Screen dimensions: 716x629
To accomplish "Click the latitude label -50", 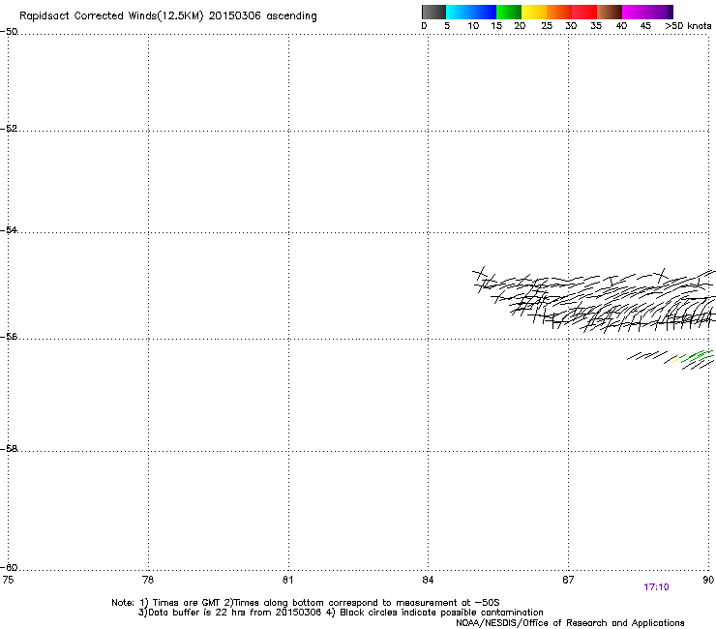I will tap(9, 32).
